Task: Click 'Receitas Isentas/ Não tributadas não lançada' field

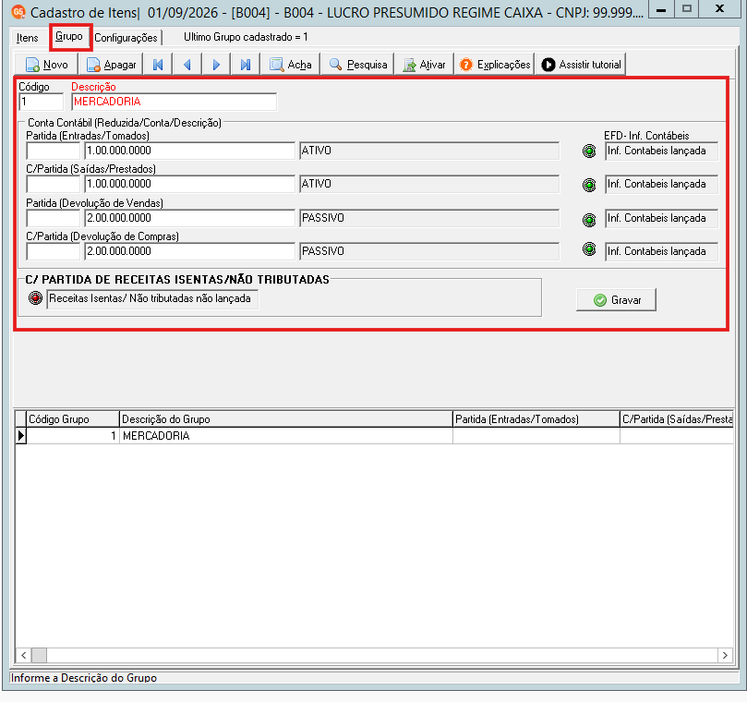Action: coord(152,299)
